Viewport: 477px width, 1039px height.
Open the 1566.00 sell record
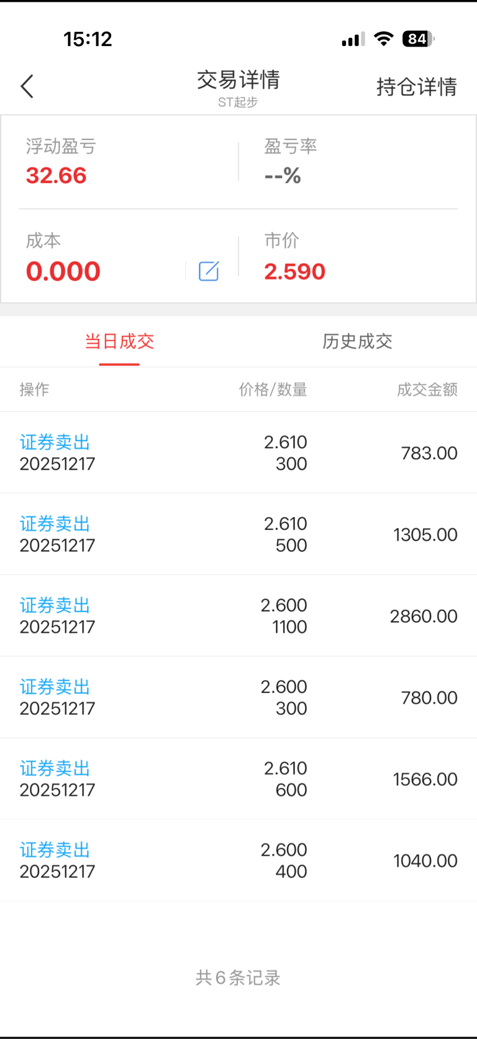(238, 779)
